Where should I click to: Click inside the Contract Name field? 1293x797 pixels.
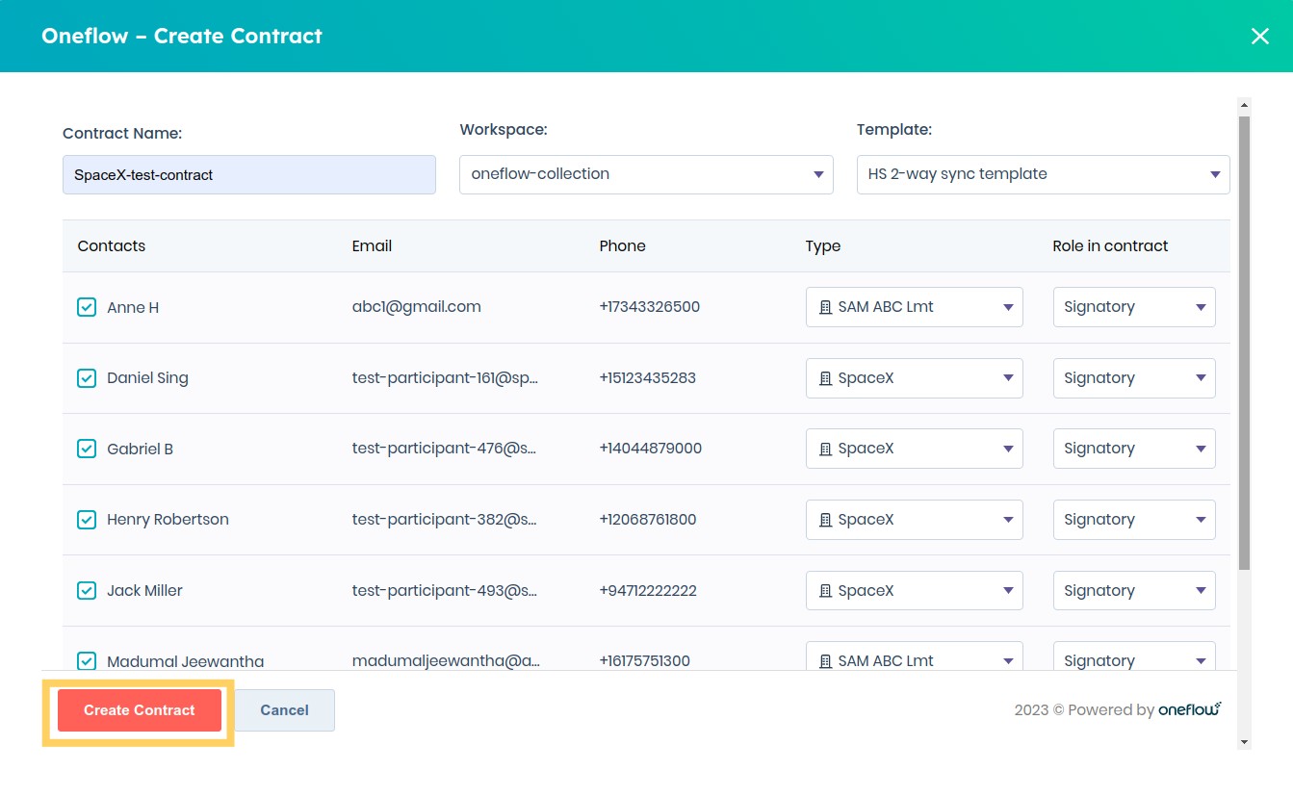tap(248, 174)
